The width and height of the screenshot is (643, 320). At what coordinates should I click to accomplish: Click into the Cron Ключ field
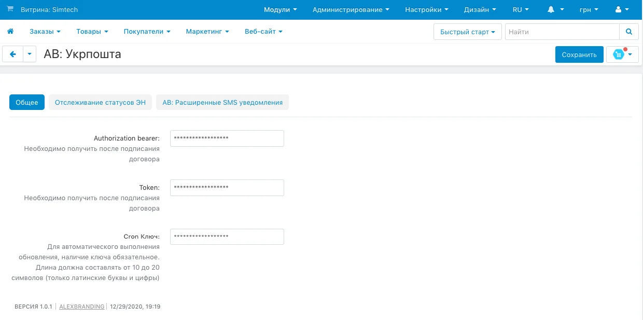[x=227, y=236]
